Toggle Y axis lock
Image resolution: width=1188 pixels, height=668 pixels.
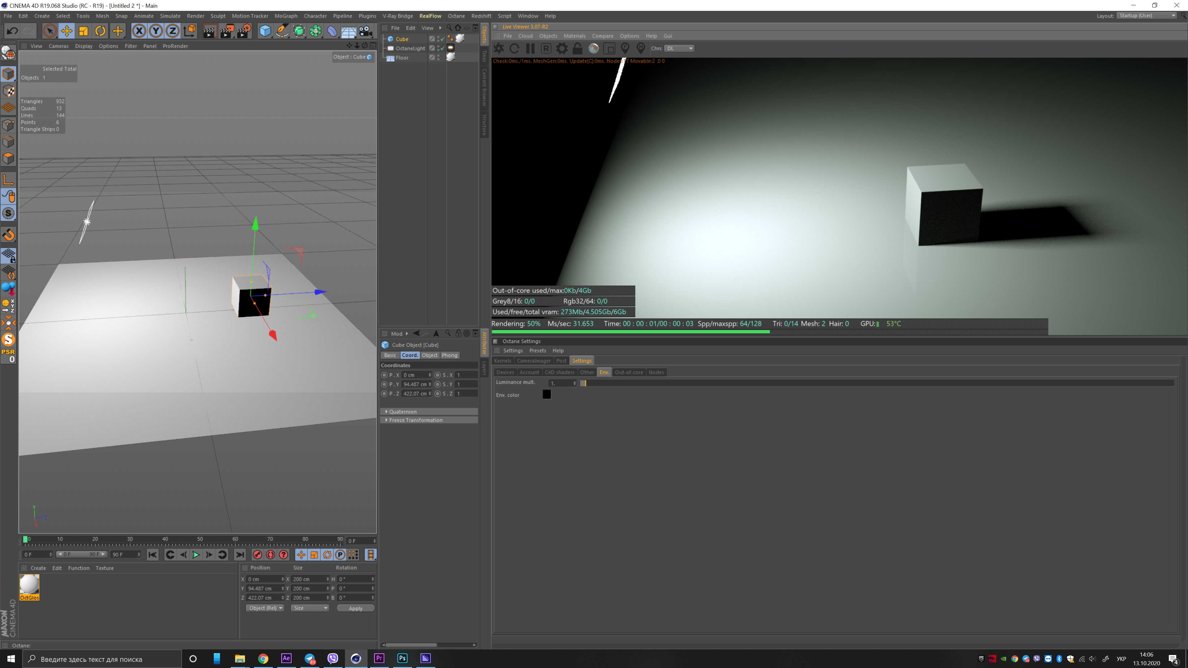(x=155, y=31)
